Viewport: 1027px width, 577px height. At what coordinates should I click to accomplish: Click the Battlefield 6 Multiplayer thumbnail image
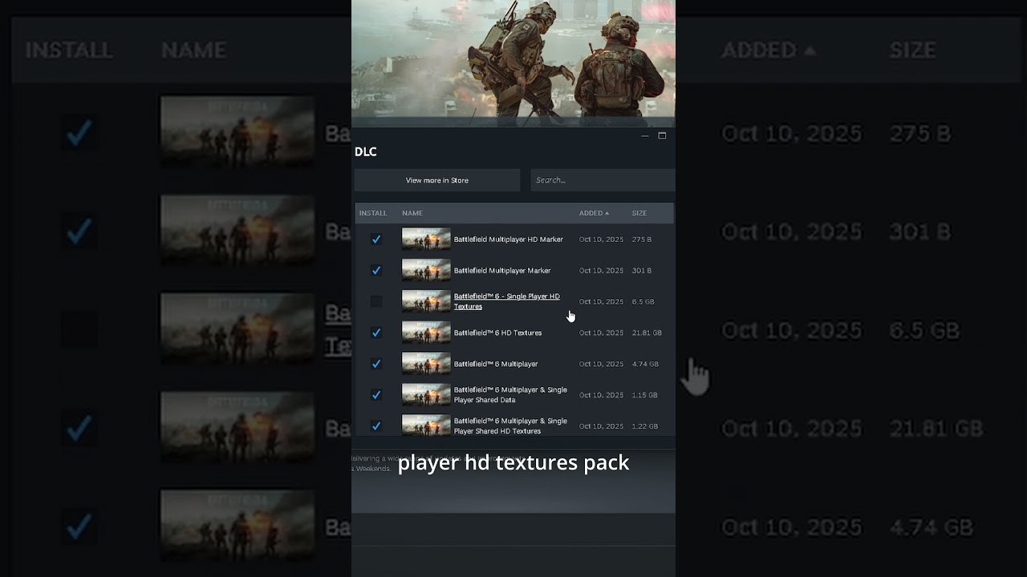(426, 364)
